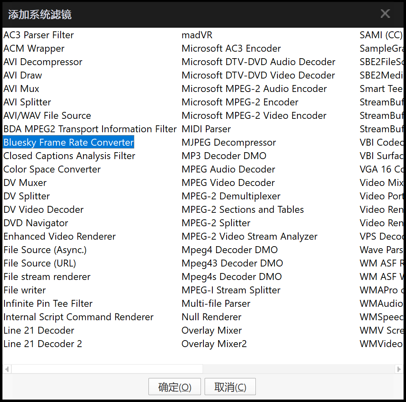The height and width of the screenshot is (402, 406).
Task: Choose the DVD Navigator filter
Action: tap(36, 223)
